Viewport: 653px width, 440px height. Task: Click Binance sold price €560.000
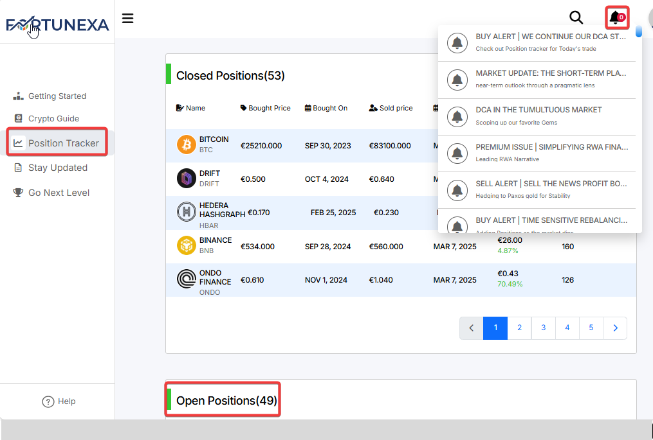386,247
